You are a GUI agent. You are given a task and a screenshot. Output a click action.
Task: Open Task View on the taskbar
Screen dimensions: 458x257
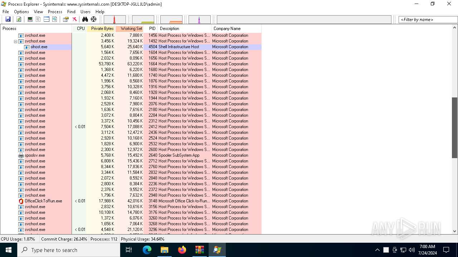pos(129,250)
